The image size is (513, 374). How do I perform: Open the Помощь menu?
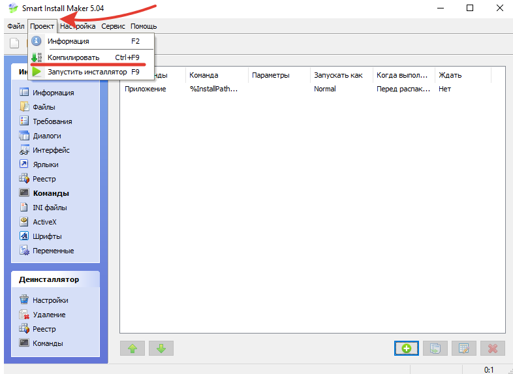point(144,26)
